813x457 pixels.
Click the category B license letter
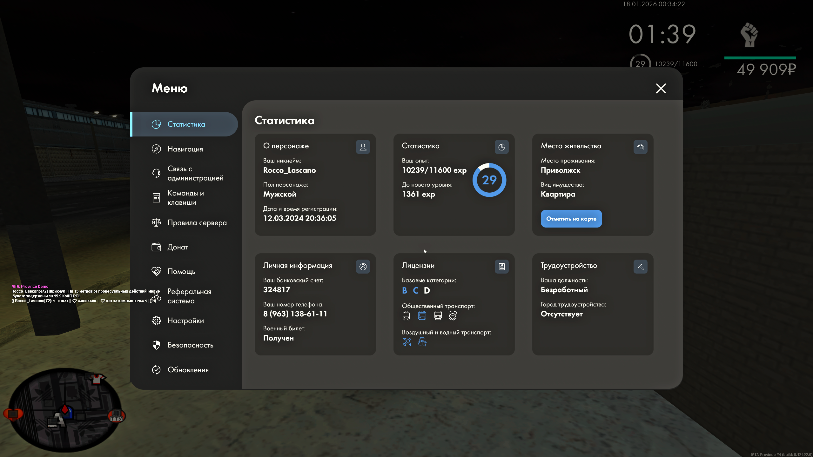click(x=404, y=290)
